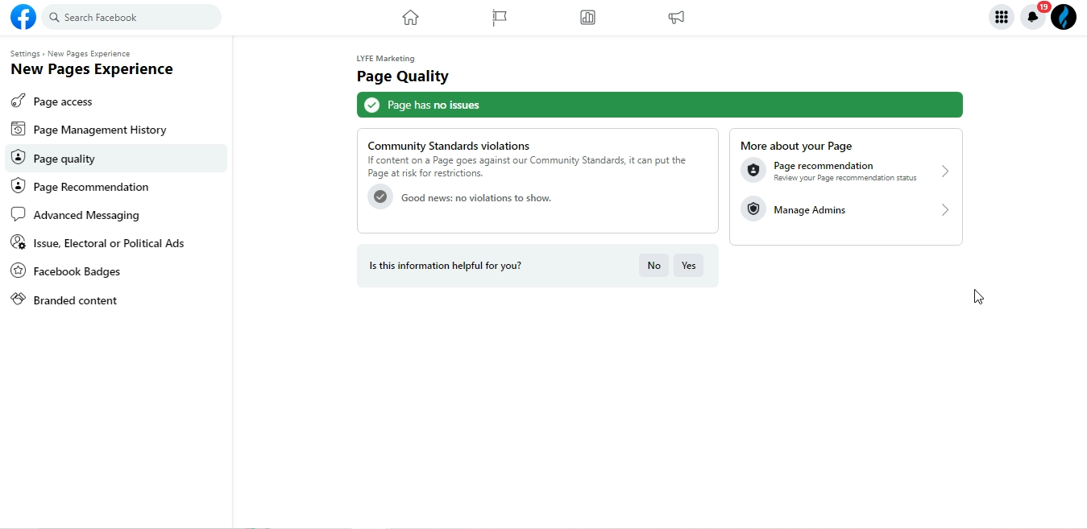
Task: Open the Insights bar chart icon
Action: (x=588, y=17)
